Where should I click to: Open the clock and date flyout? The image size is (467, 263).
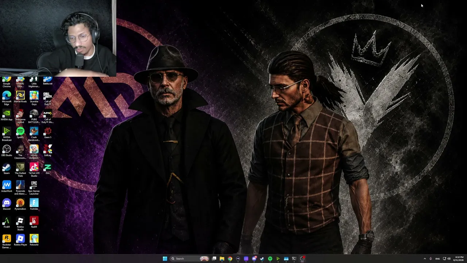459,259
